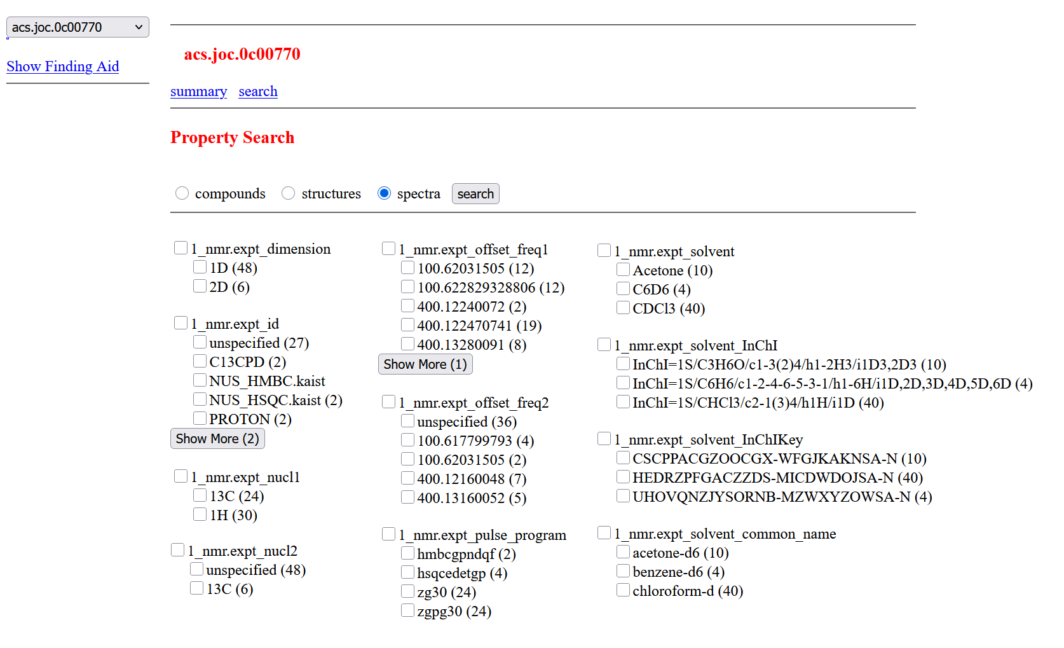The width and height of the screenshot is (1064, 648).
Task: Check the 13C (6) checkbox
Action: pyautogui.click(x=196, y=588)
